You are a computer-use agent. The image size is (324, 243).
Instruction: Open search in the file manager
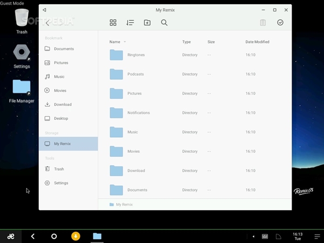click(x=164, y=23)
